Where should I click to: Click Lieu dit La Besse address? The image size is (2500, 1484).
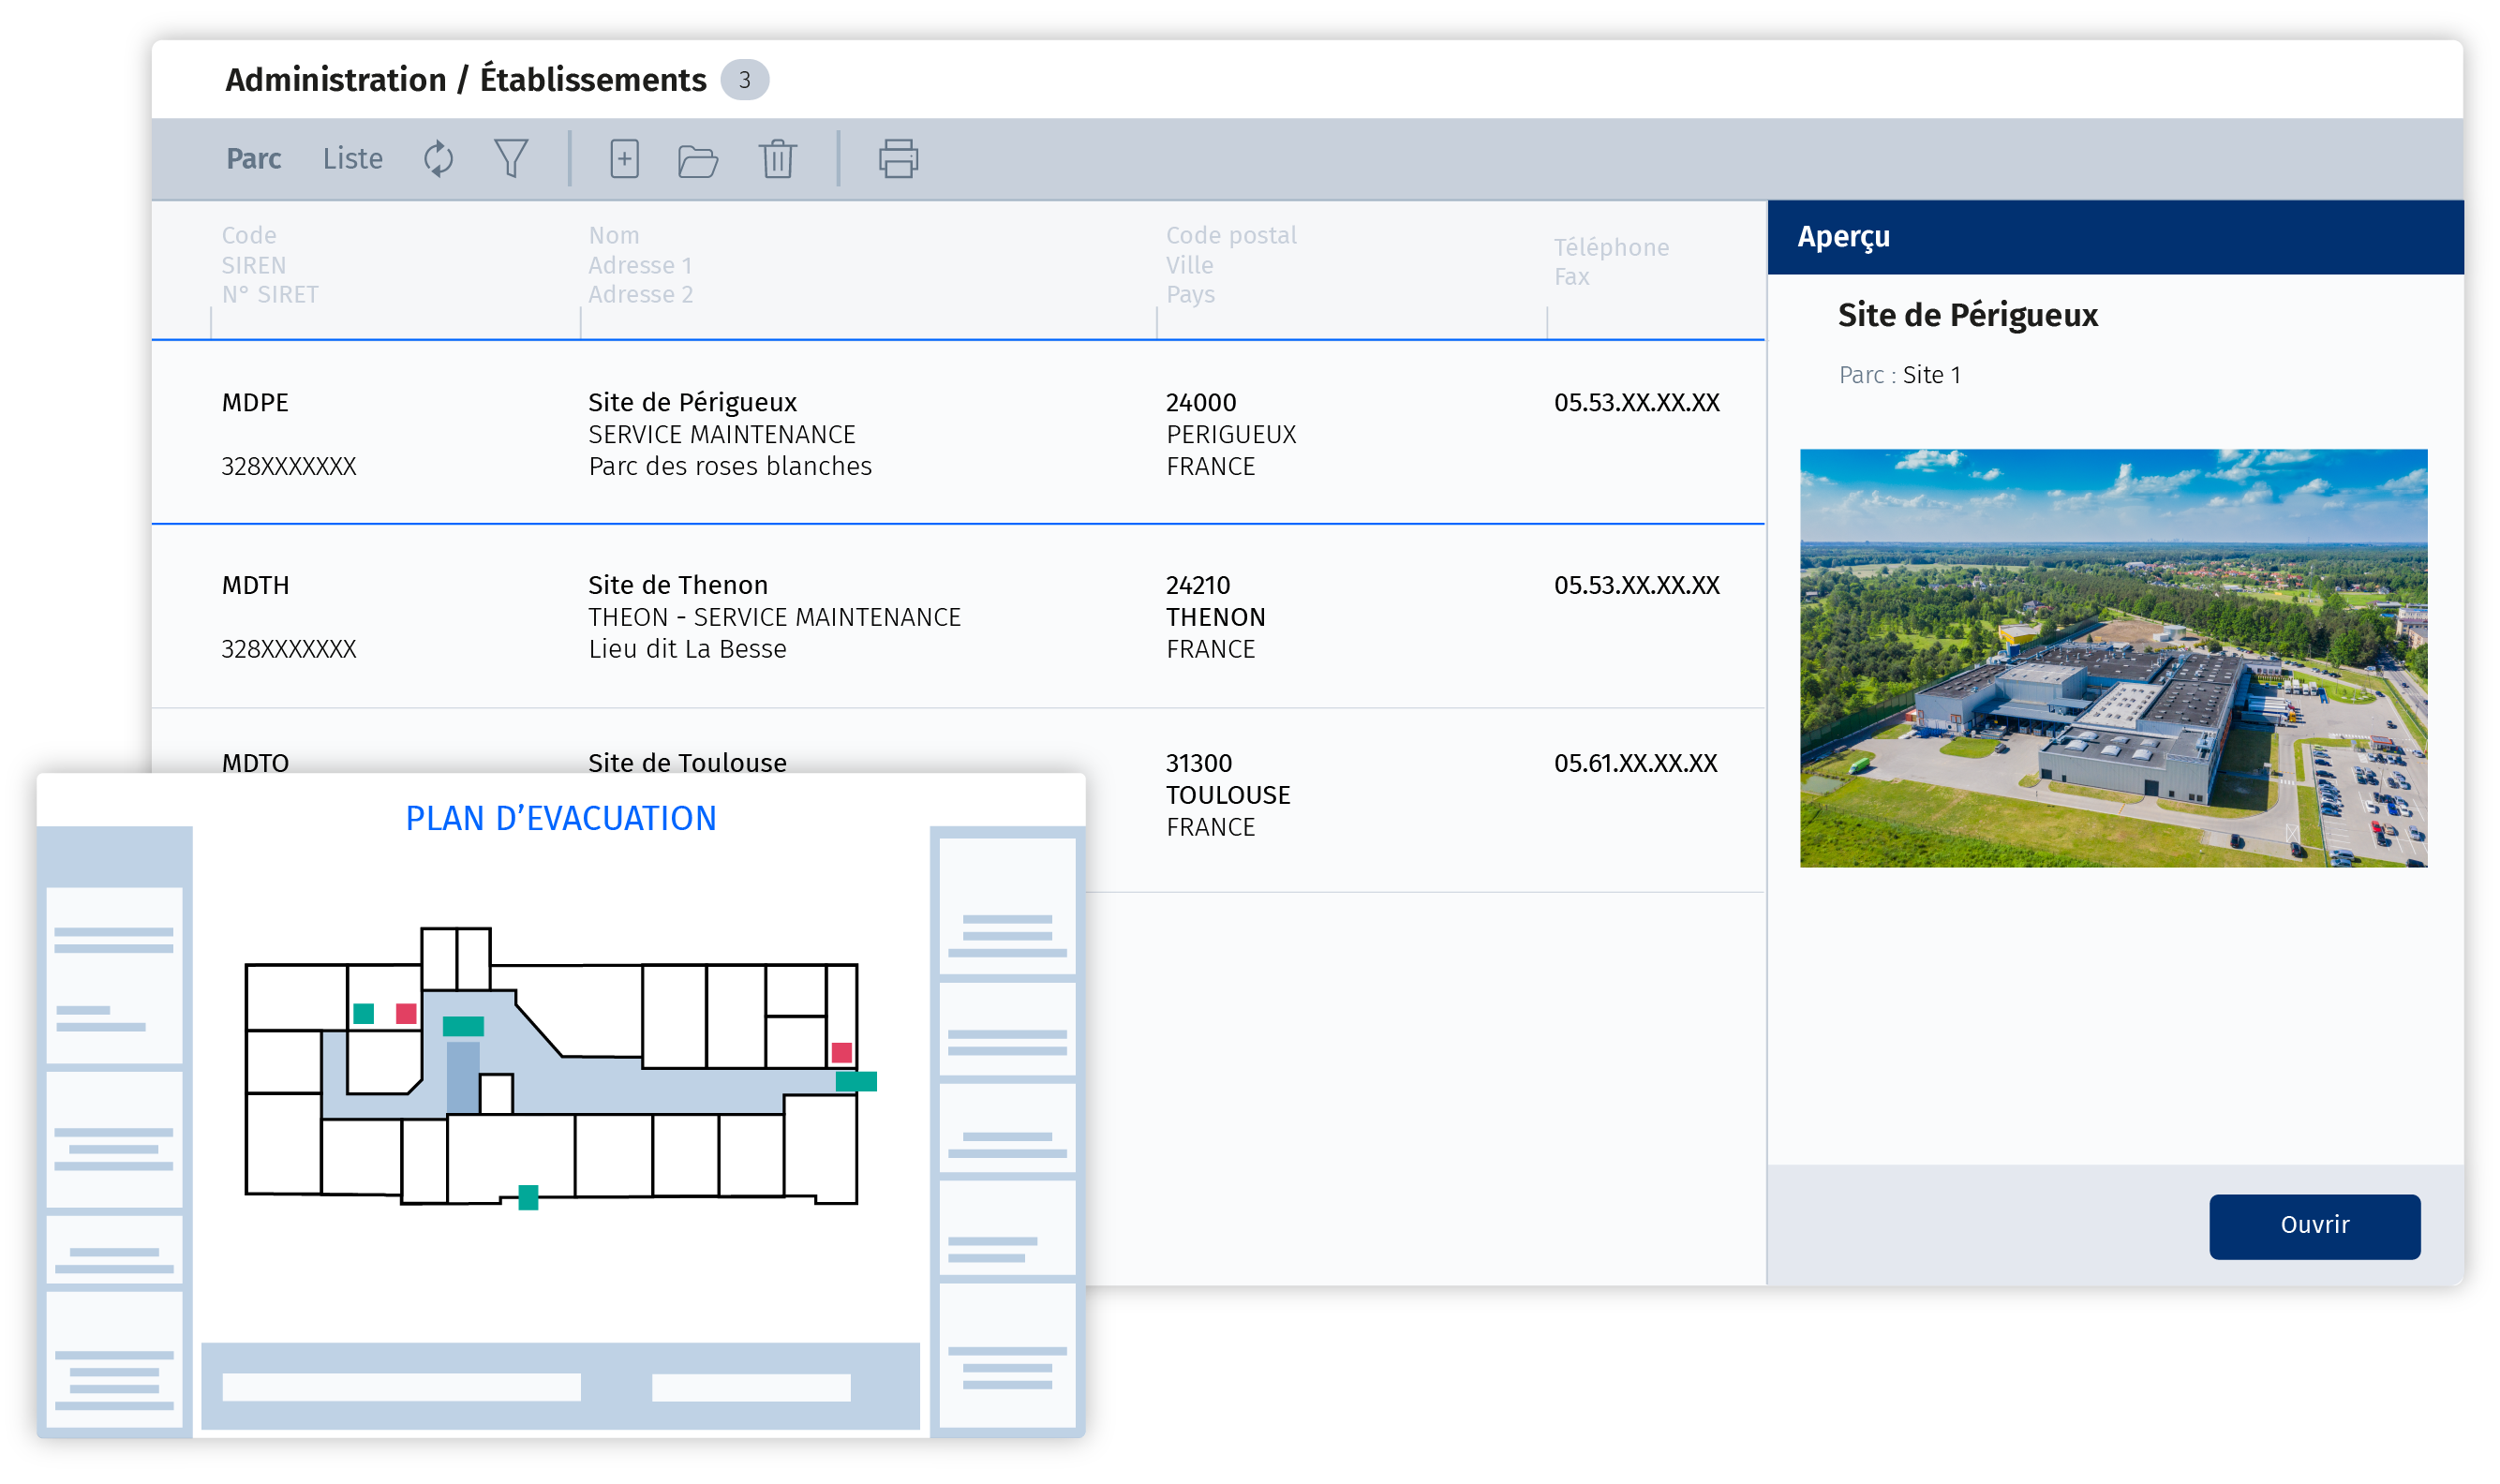[687, 649]
